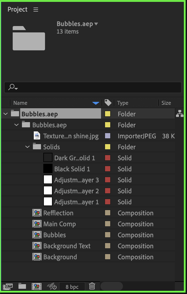Select the Texture shine.jpg file
Image resolution: width=187 pixels, height=294 pixels.
click(71, 136)
